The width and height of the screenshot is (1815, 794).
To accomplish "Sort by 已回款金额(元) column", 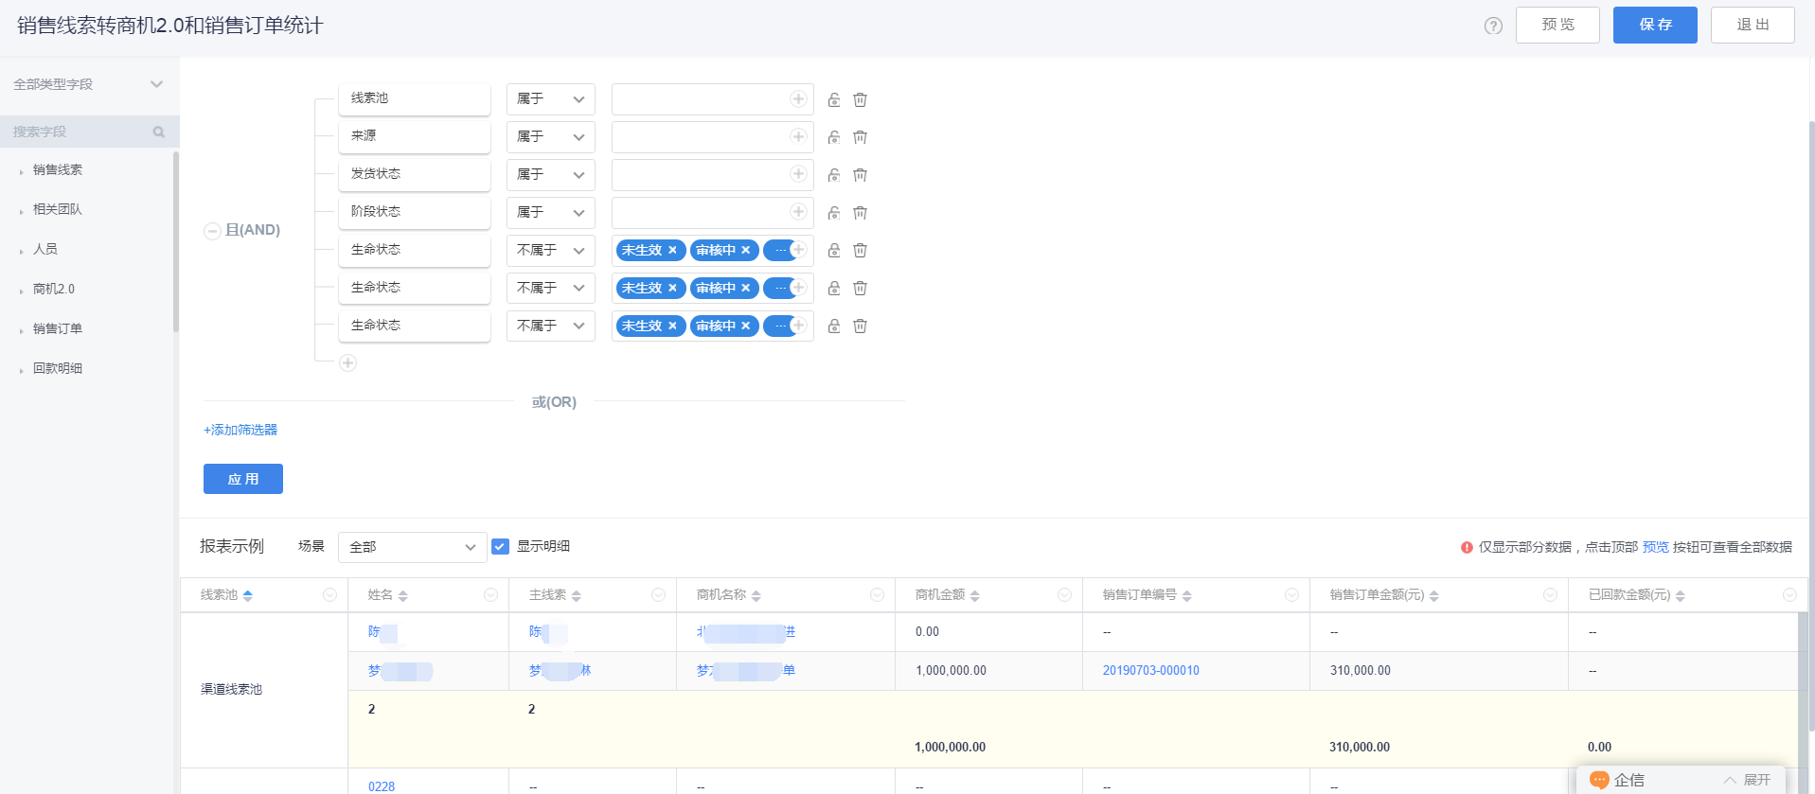I will coord(1681,595).
